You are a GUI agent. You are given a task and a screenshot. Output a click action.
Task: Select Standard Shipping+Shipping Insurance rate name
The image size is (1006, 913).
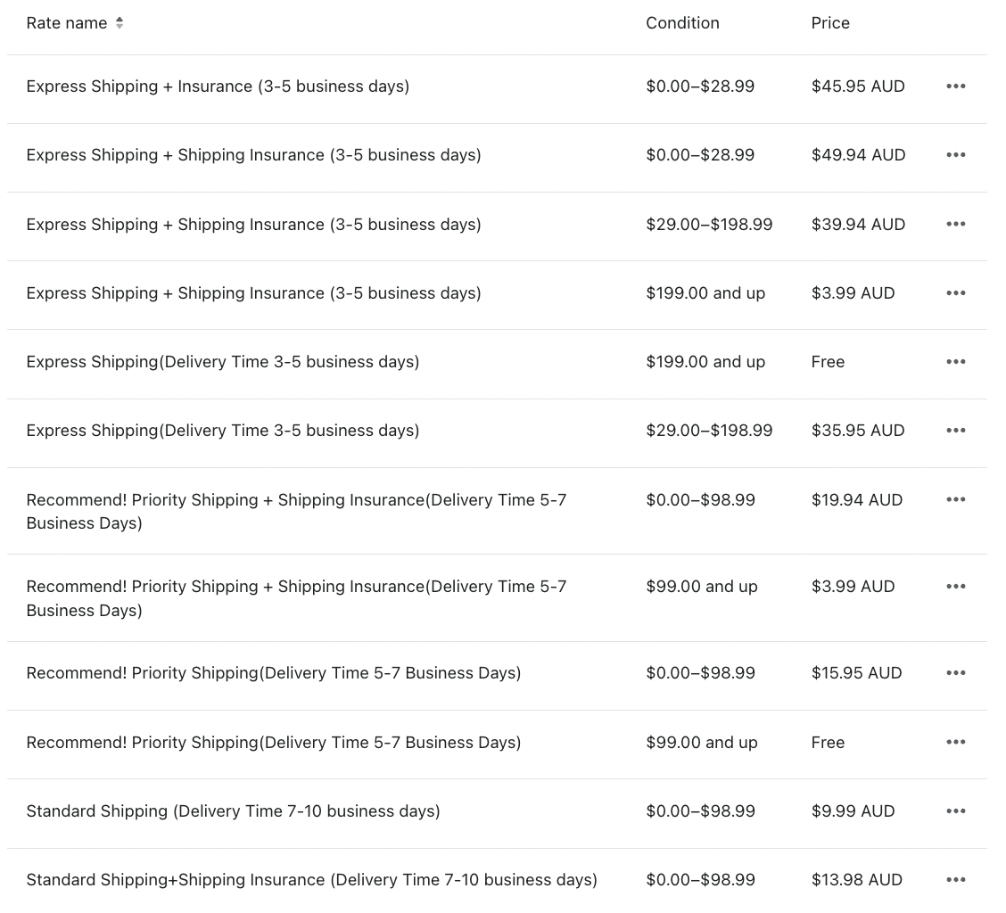point(311,880)
